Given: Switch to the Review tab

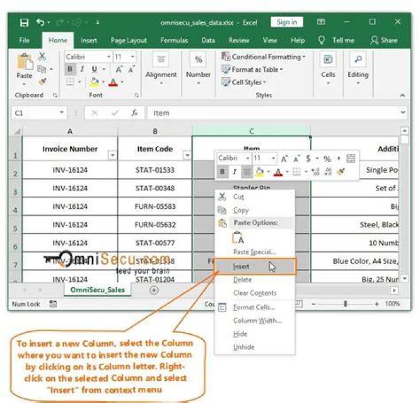Looking at the screenshot, I should (239, 40).
